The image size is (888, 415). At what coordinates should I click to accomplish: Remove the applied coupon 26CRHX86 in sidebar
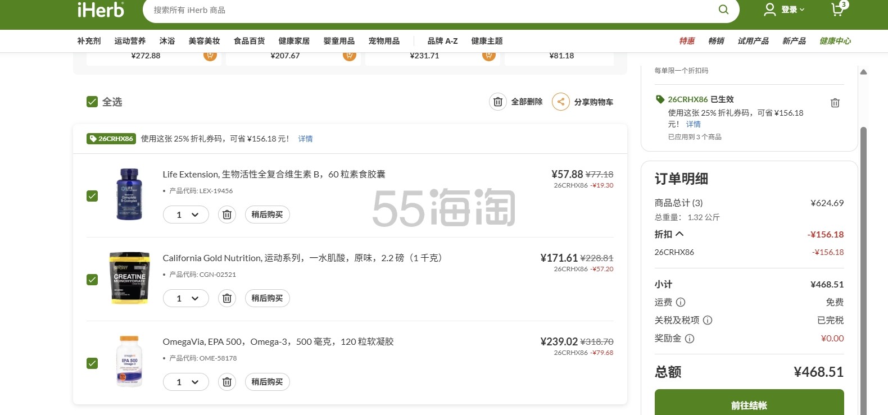pyautogui.click(x=835, y=103)
